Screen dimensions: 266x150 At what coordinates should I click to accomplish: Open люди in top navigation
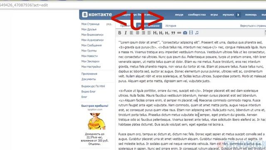click(x=179, y=15)
